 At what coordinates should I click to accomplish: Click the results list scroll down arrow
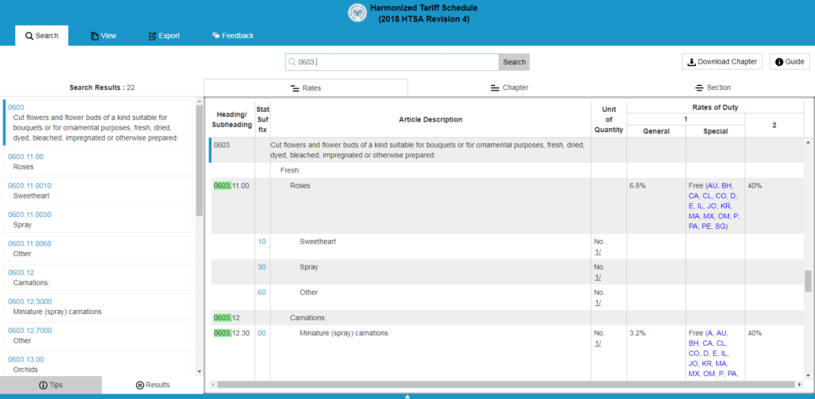pos(199,371)
